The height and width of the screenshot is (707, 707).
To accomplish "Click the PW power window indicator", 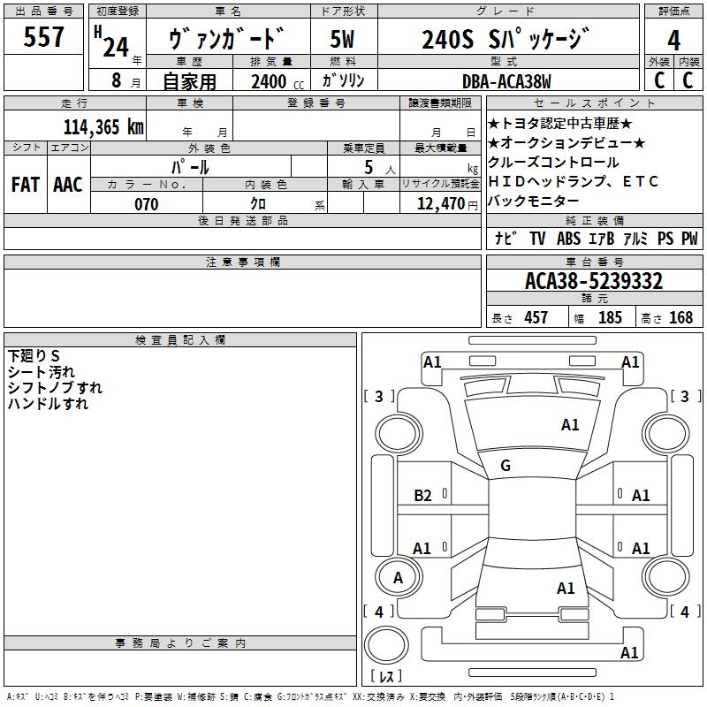I will click(x=688, y=239).
